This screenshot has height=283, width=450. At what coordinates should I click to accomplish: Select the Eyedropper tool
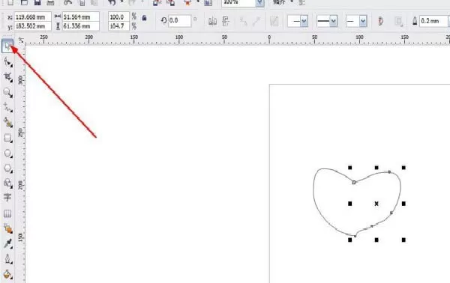7,243
